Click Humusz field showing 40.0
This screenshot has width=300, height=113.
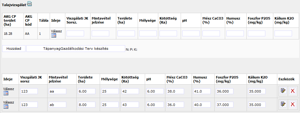(202, 105)
